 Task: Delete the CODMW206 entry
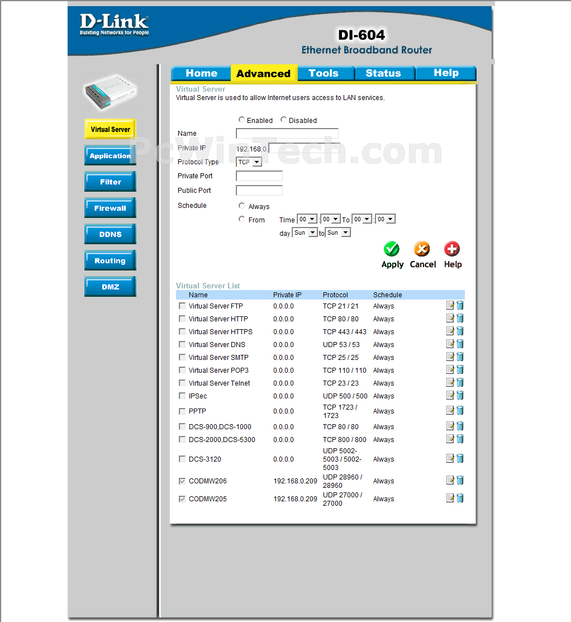click(460, 481)
